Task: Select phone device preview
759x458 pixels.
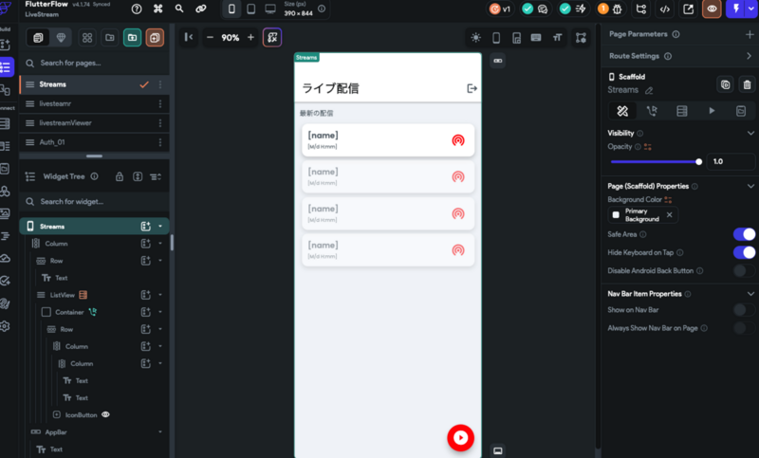Action: [x=231, y=9]
